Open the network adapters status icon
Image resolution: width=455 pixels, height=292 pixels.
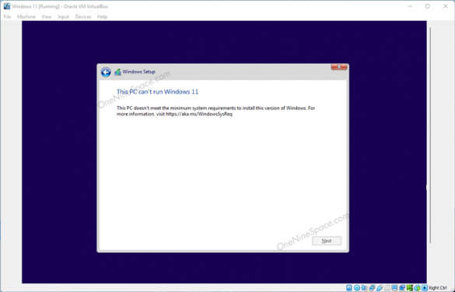click(372, 287)
